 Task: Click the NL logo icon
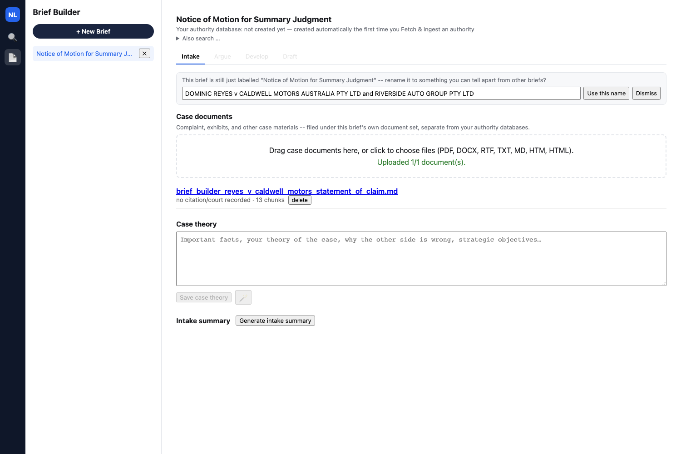13,15
